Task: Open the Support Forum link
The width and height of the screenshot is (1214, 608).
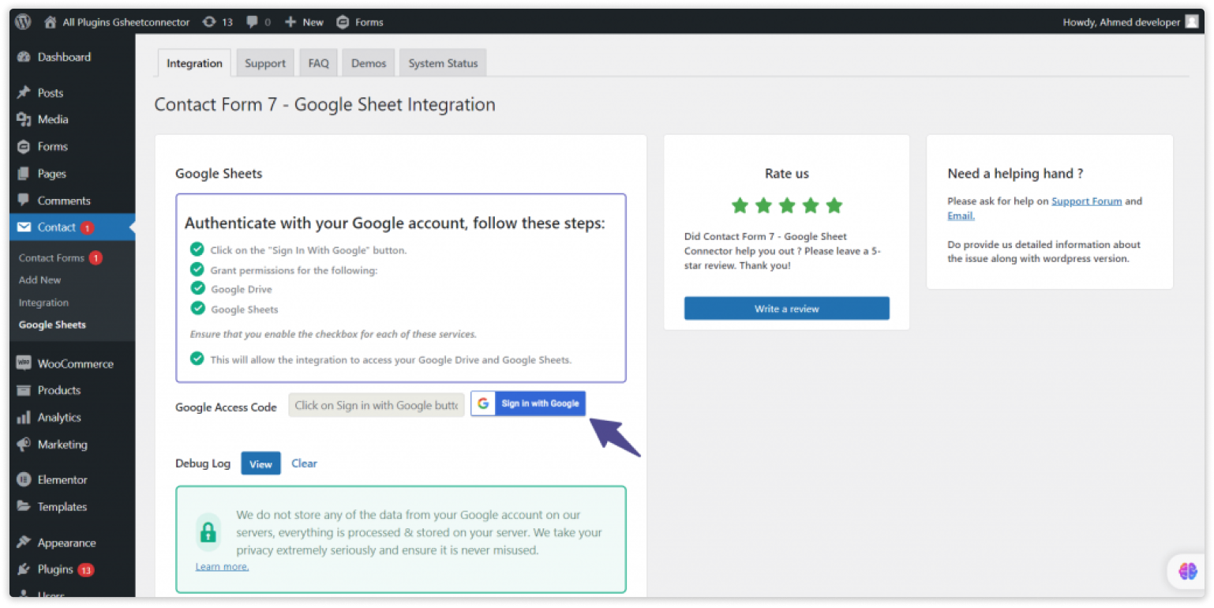Action: point(1086,201)
